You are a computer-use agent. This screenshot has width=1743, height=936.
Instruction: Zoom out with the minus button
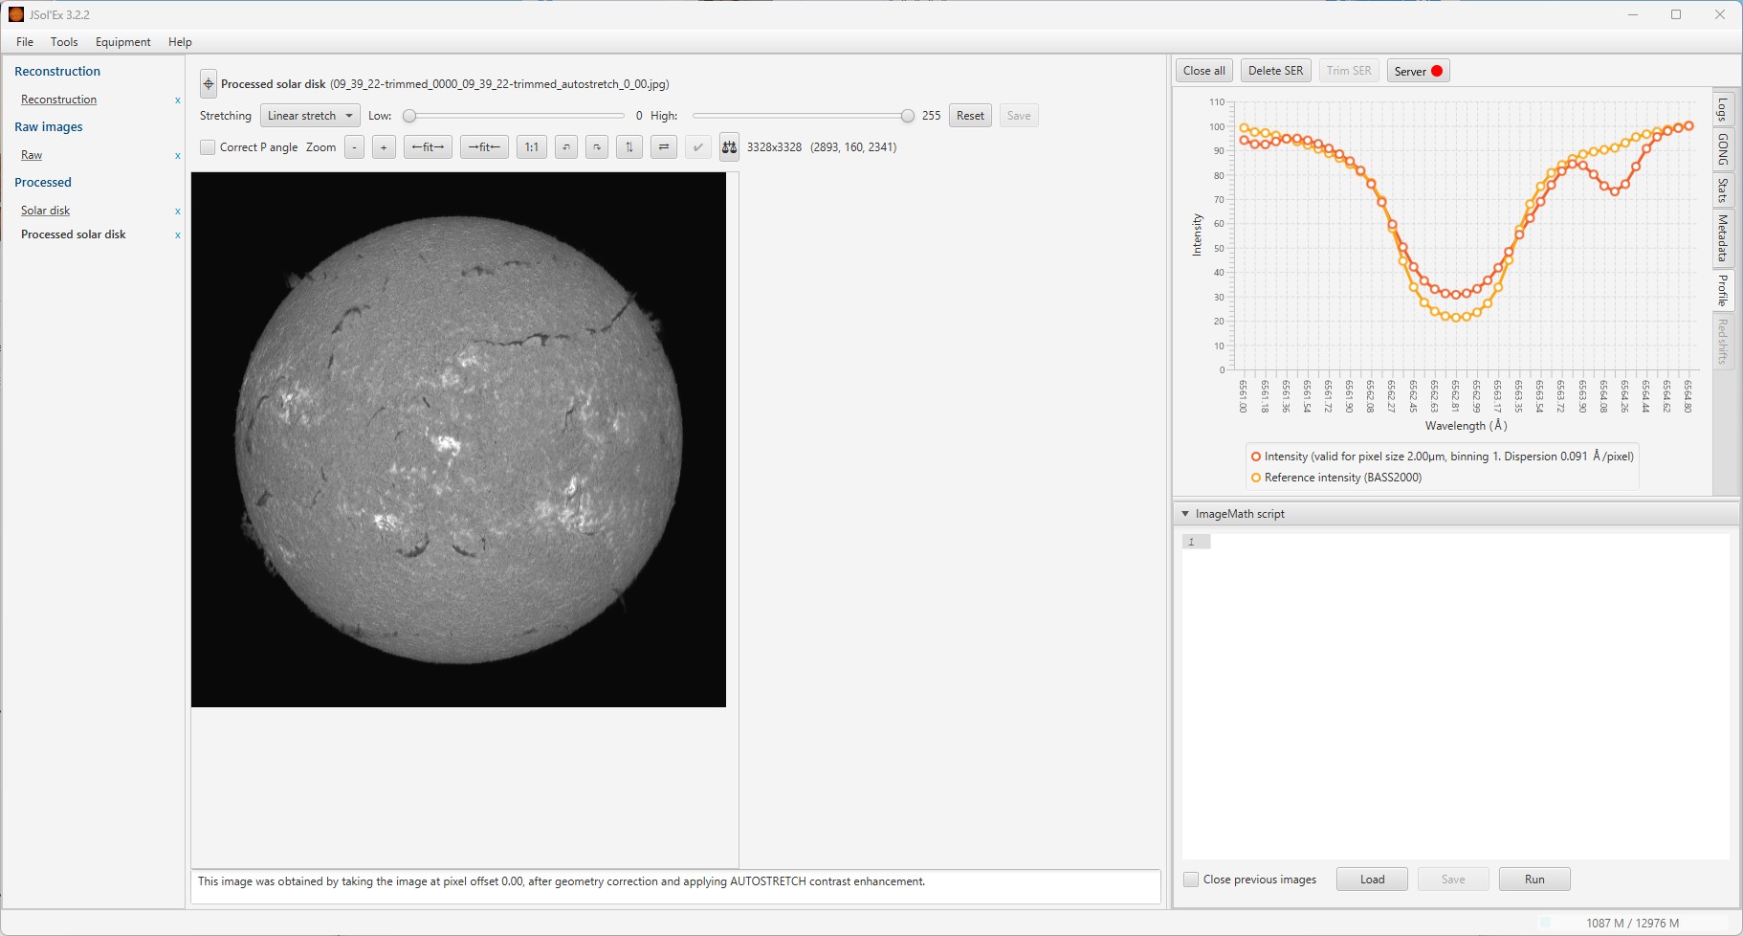pyautogui.click(x=354, y=147)
